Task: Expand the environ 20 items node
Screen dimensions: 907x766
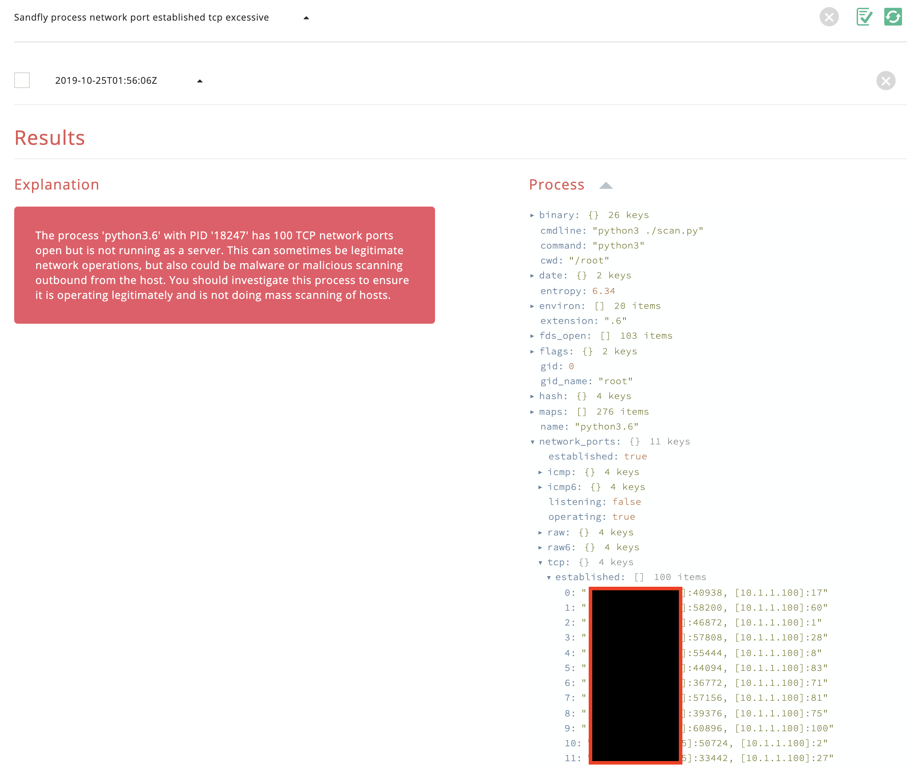Action: click(532, 306)
